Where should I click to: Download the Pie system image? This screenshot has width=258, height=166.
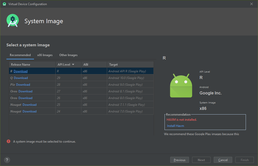[23, 85]
